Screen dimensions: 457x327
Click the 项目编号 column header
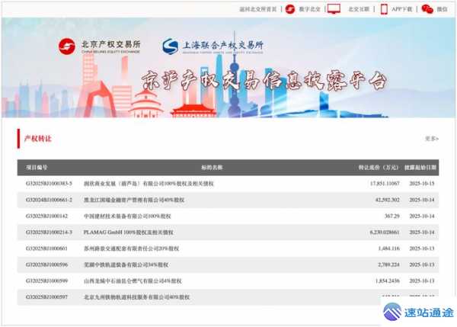click(37, 168)
